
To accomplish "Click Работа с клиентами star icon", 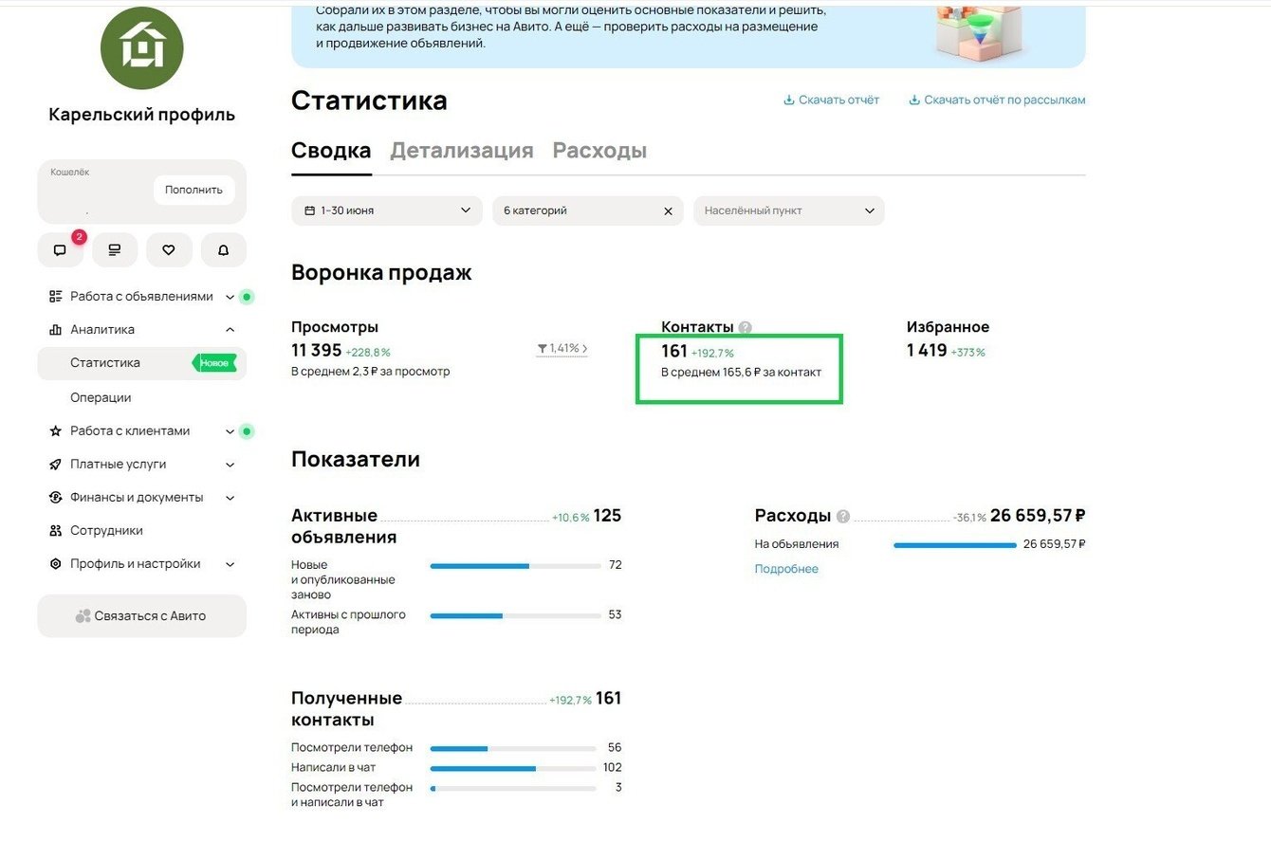I will 56,431.
